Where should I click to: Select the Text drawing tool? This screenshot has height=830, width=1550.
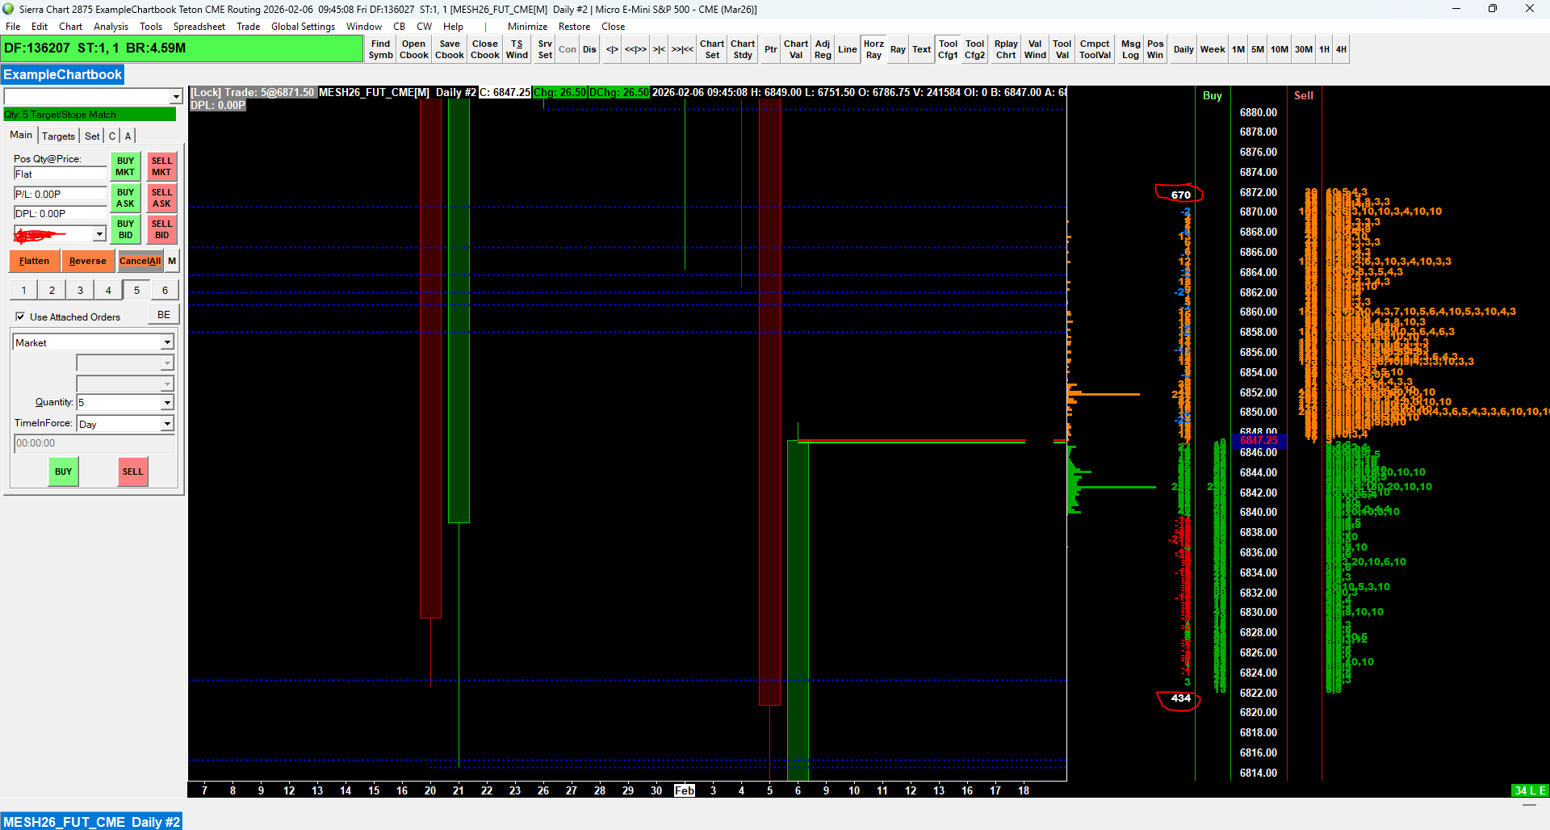(x=921, y=49)
